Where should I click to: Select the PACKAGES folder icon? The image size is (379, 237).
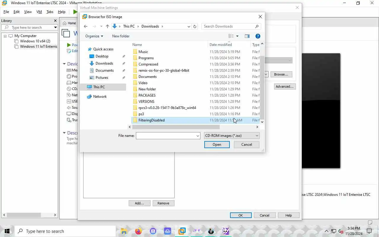pyautogui.click(x=135, y=95)
